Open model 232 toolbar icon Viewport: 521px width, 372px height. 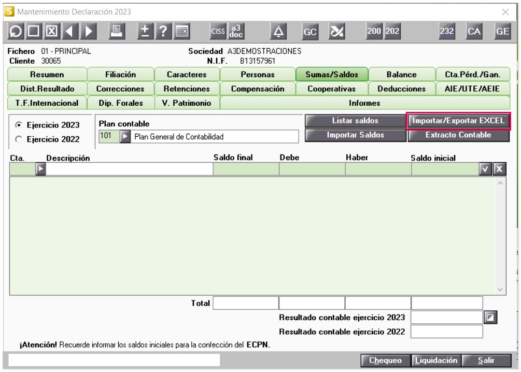pos(447,32)
